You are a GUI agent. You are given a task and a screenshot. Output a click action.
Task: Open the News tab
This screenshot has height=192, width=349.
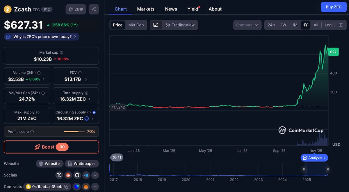point(171,9)
